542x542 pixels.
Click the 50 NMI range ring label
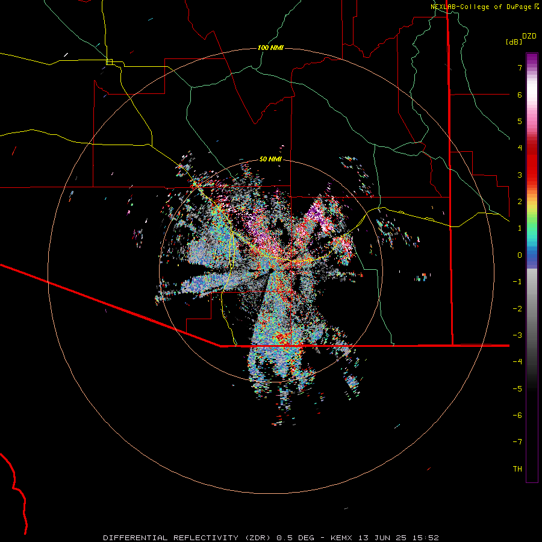(270, 159)
